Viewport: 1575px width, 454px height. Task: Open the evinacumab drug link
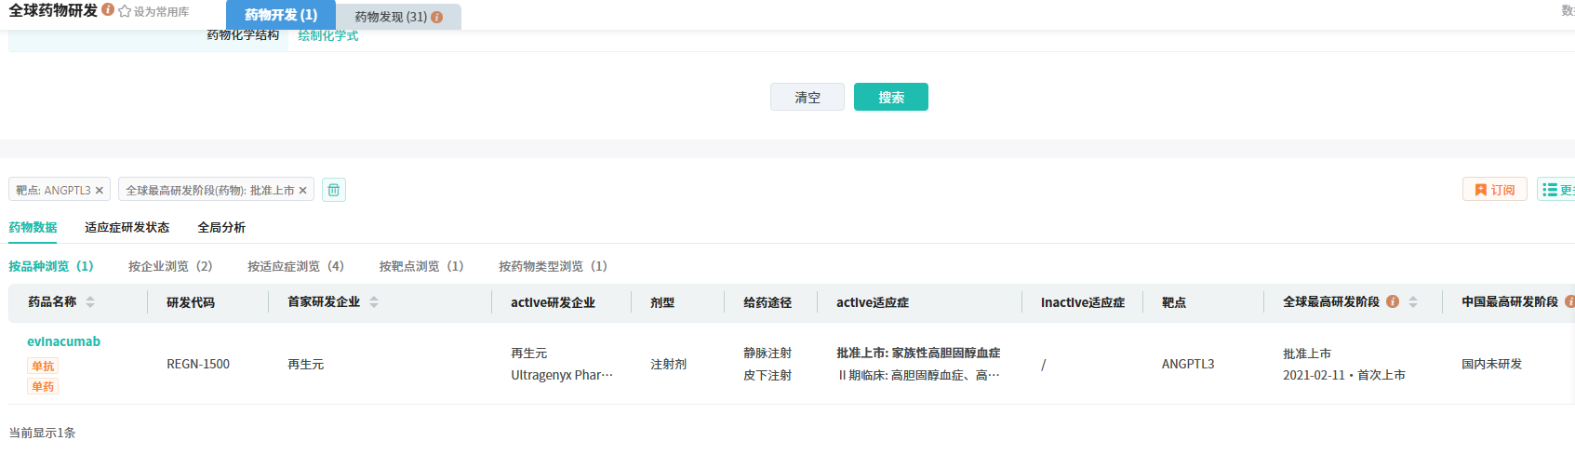point(63,341)
